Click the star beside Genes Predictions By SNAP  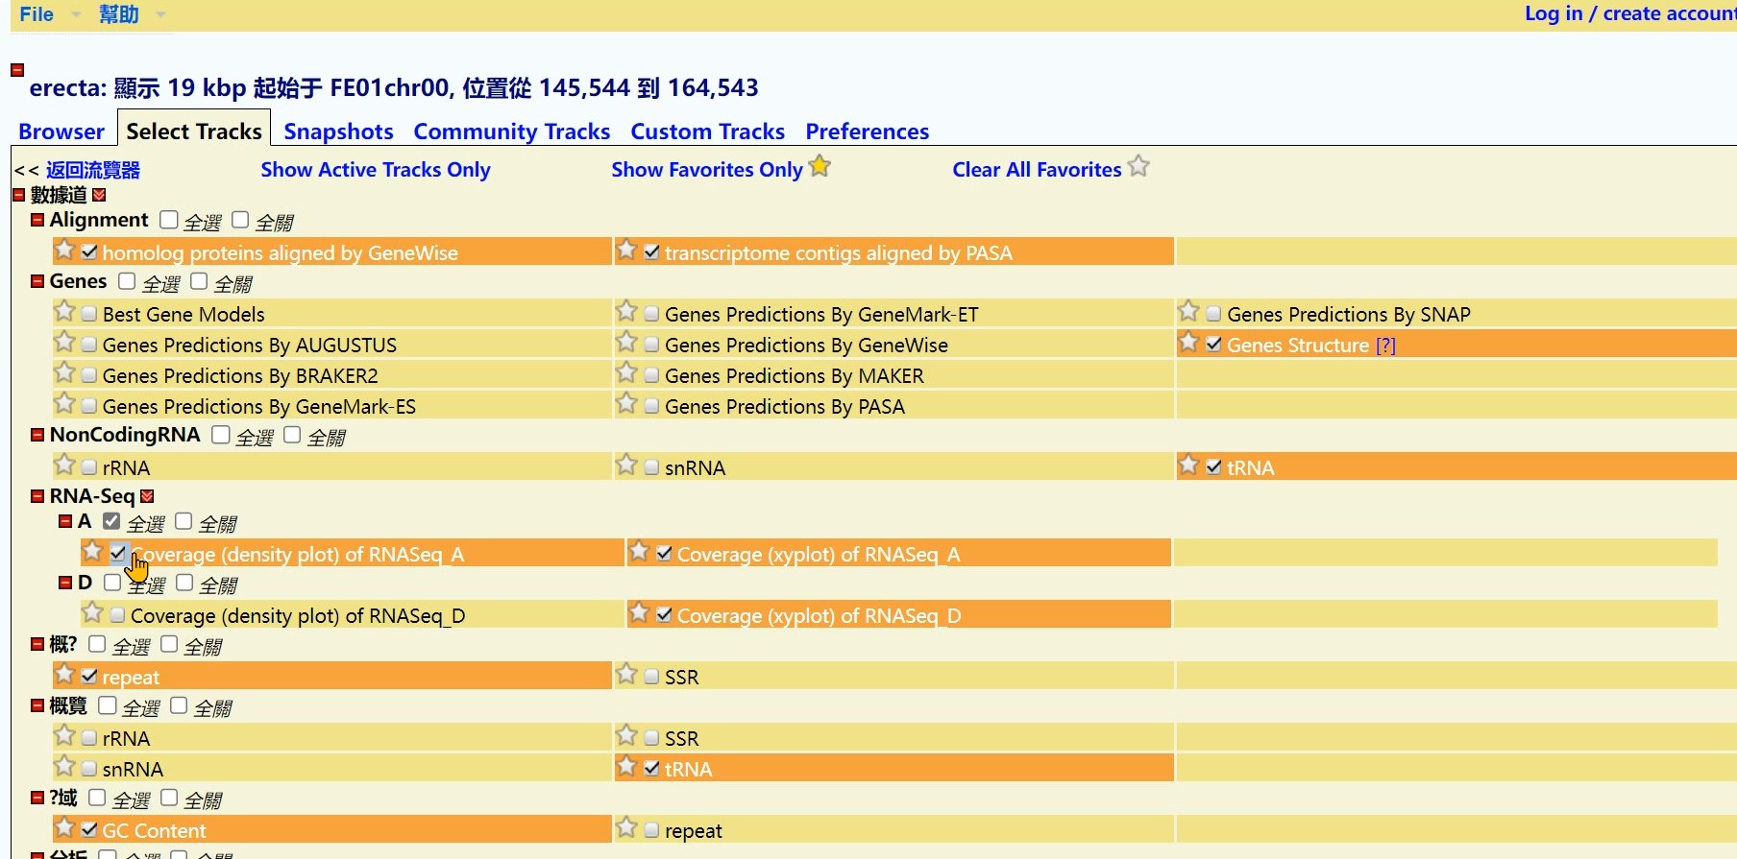click(x=1188, y=312)
